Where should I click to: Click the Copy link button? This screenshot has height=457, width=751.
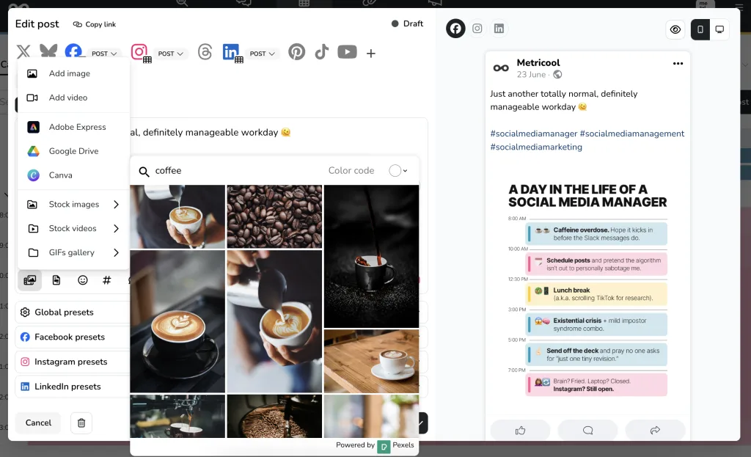[95, 24]
